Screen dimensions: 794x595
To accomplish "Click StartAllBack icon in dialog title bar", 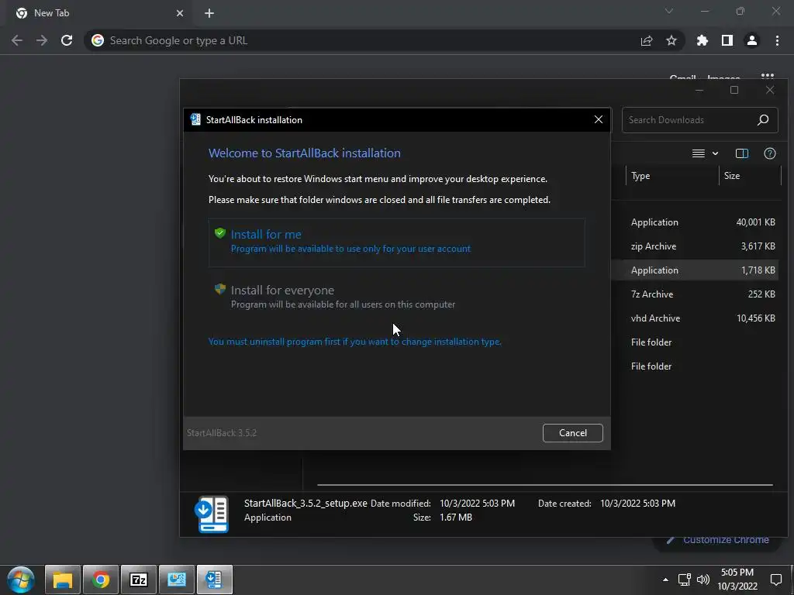I will (x=195, y=119).
